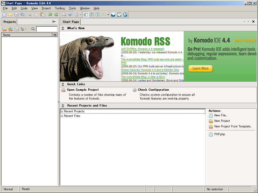Viewport: 258px width, 193px height.
Task: Click the Cut scissors icon
Action: click(30, 15)
